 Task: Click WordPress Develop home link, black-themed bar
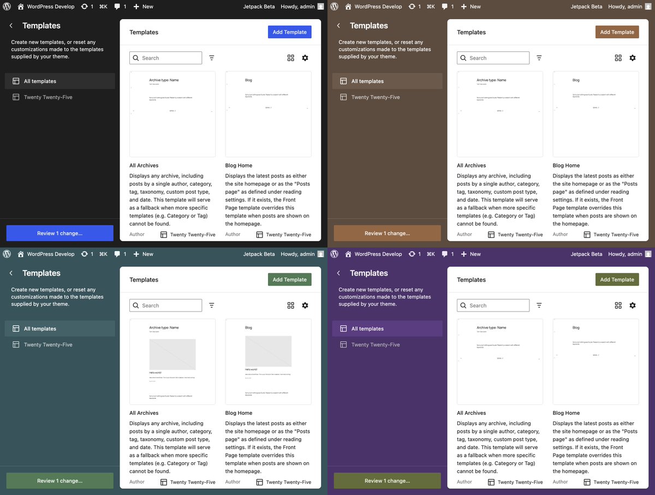46,7
